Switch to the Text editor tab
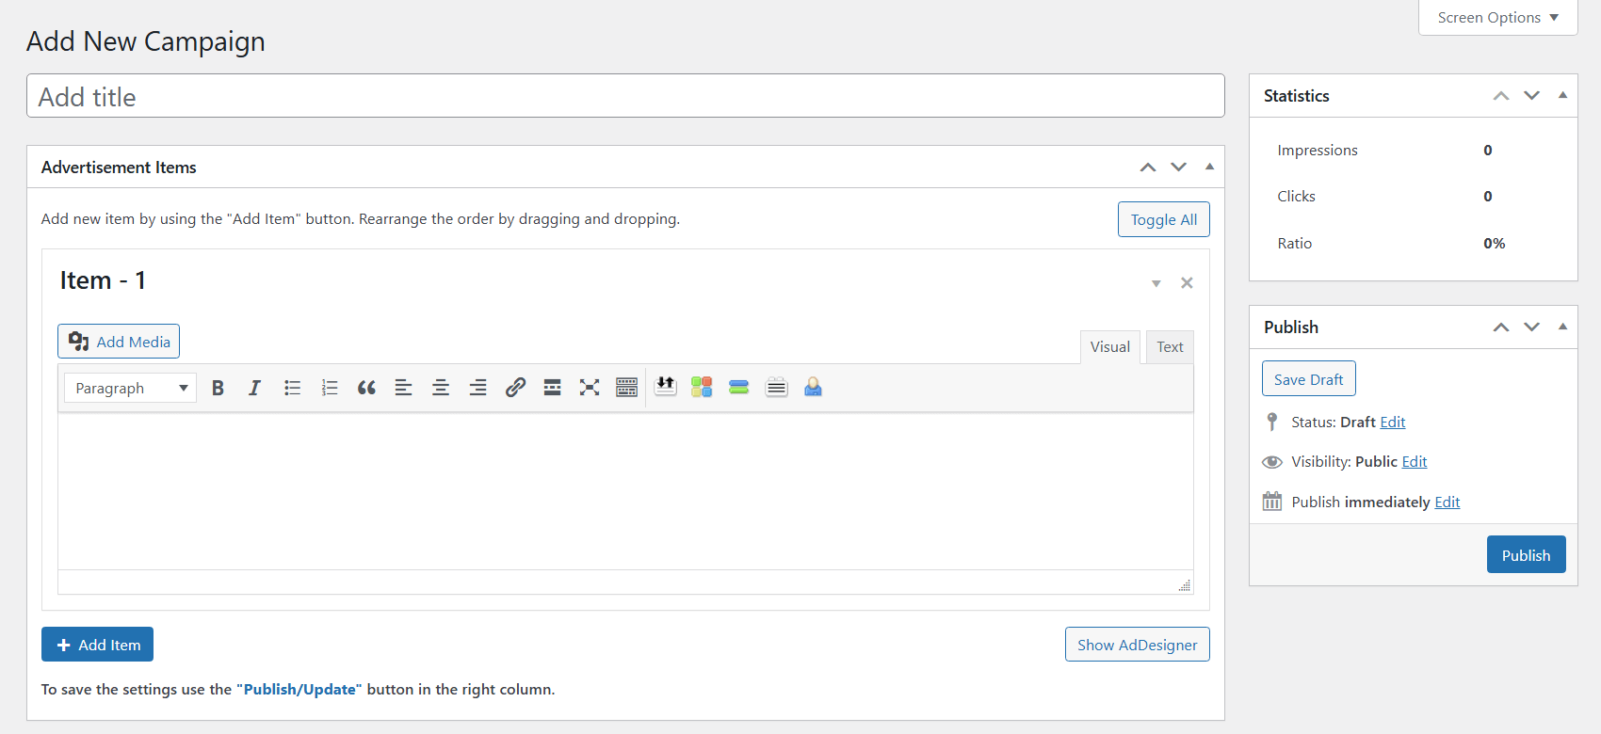This screenshot has width=1601, height=734. pyautogui.click(x=1170, y=347)
